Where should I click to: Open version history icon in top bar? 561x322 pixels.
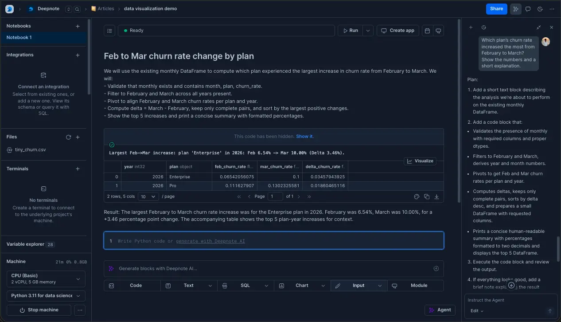(x=540, y=9)
